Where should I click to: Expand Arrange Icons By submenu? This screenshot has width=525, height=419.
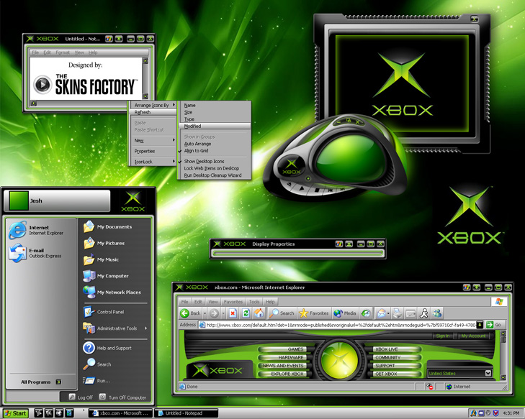point(153,105)
